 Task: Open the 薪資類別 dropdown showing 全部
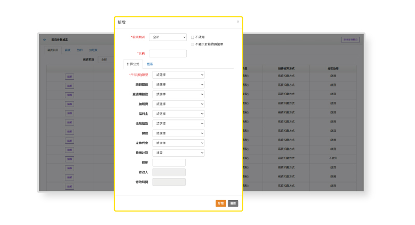coord(168,37)
